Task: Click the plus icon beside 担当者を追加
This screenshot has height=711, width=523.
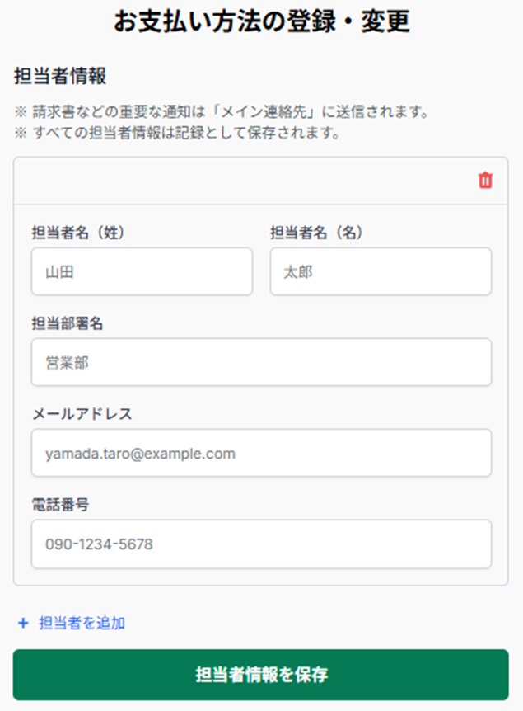Action: tap(23, 623)
